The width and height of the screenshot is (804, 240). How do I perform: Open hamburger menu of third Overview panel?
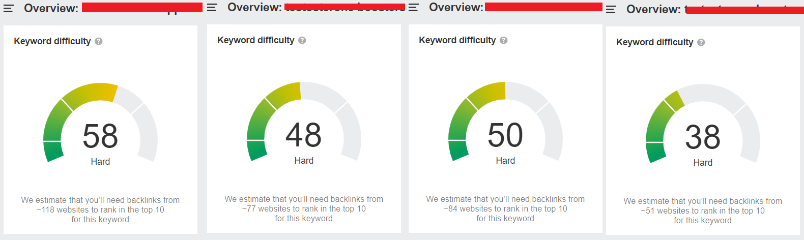(x=413, y=7)
